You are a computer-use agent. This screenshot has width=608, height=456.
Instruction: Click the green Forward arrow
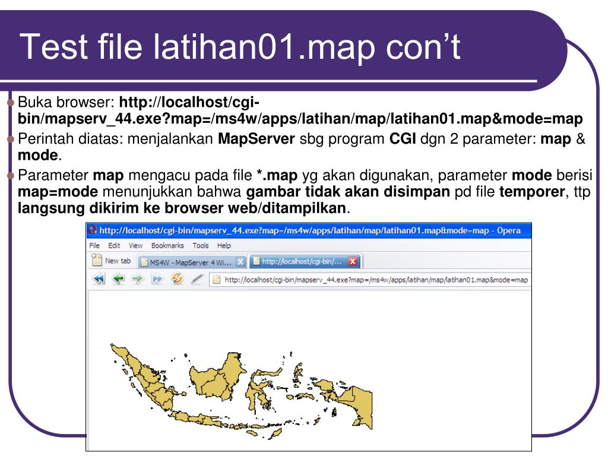137,279
